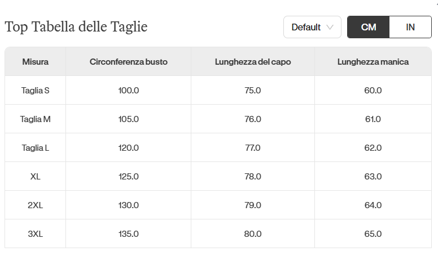Viewport: 438px width, 256px height.
Task: Select the Misura column header
Action: click(35, 61)
